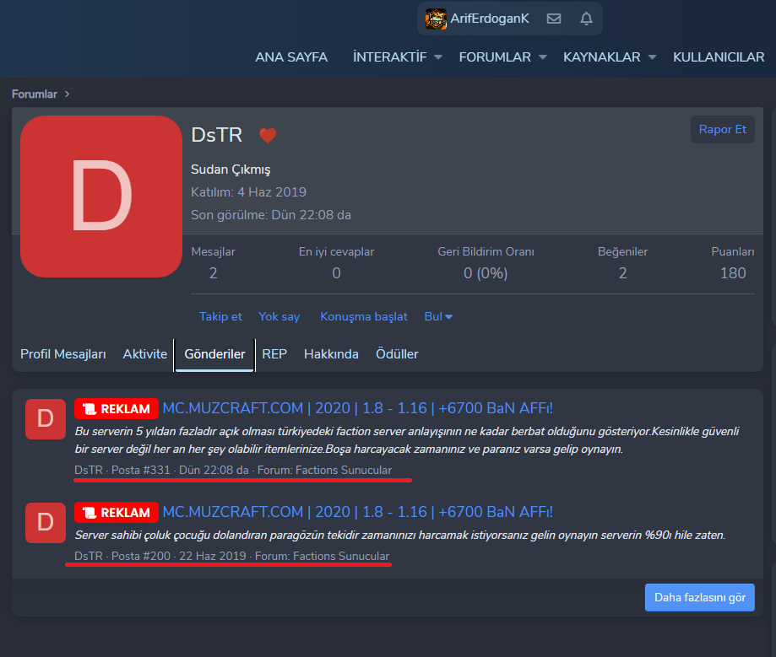The image size is (776, 657).
Task: Open the inbox envelope icon
Action: pyautogui.click(x=554, y=19)
